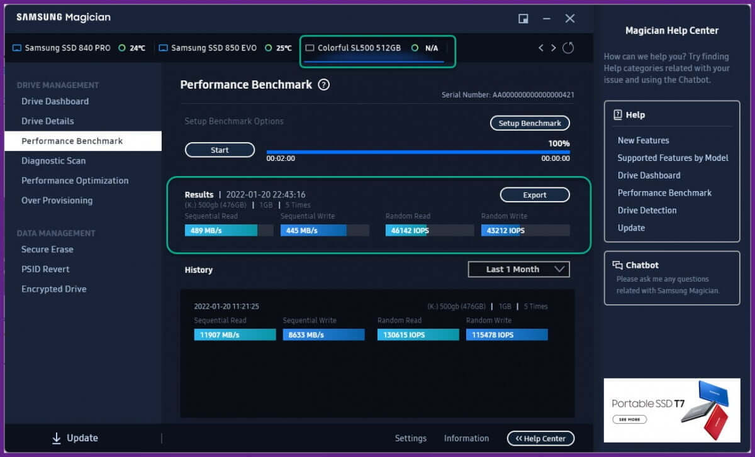Click the Setup Benchmark Options label
The height and width of the screenshot is (457, 755).
click(234, 121)
